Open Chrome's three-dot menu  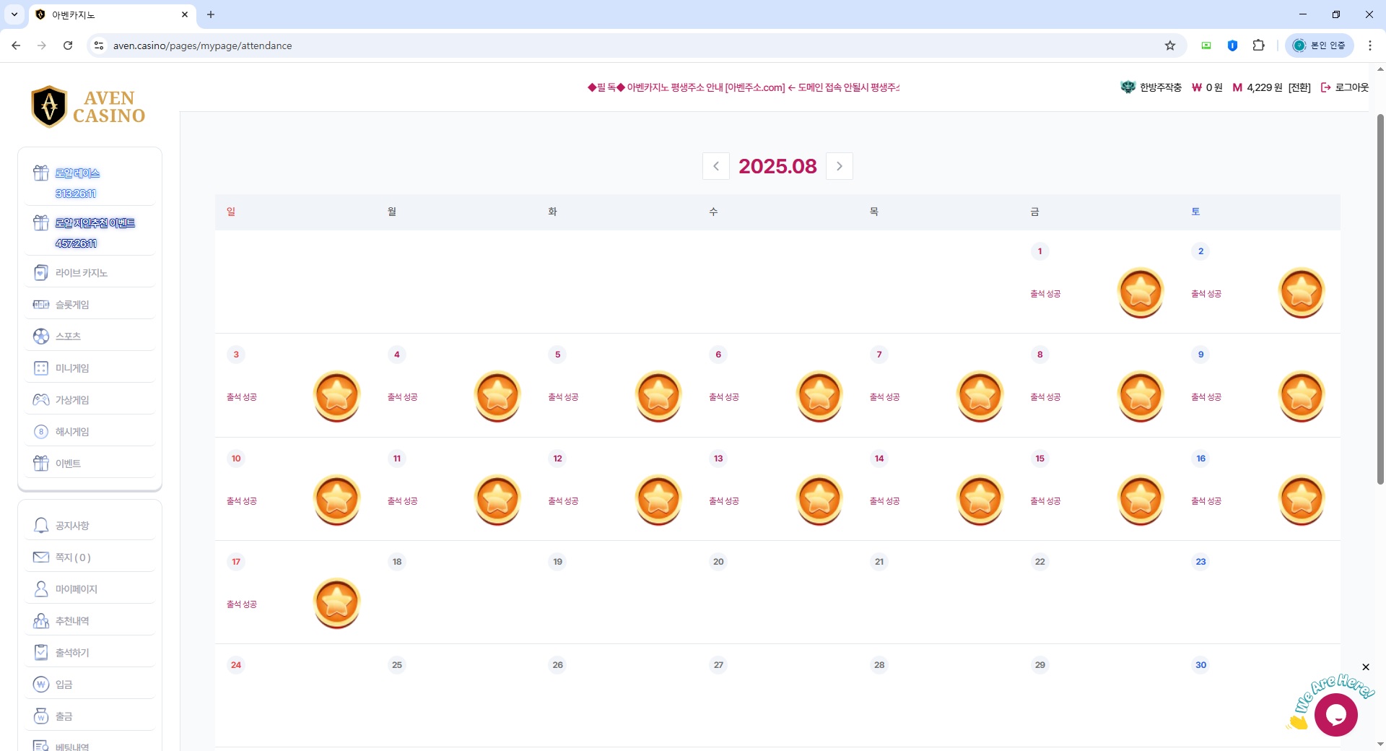coord(1369,45)
